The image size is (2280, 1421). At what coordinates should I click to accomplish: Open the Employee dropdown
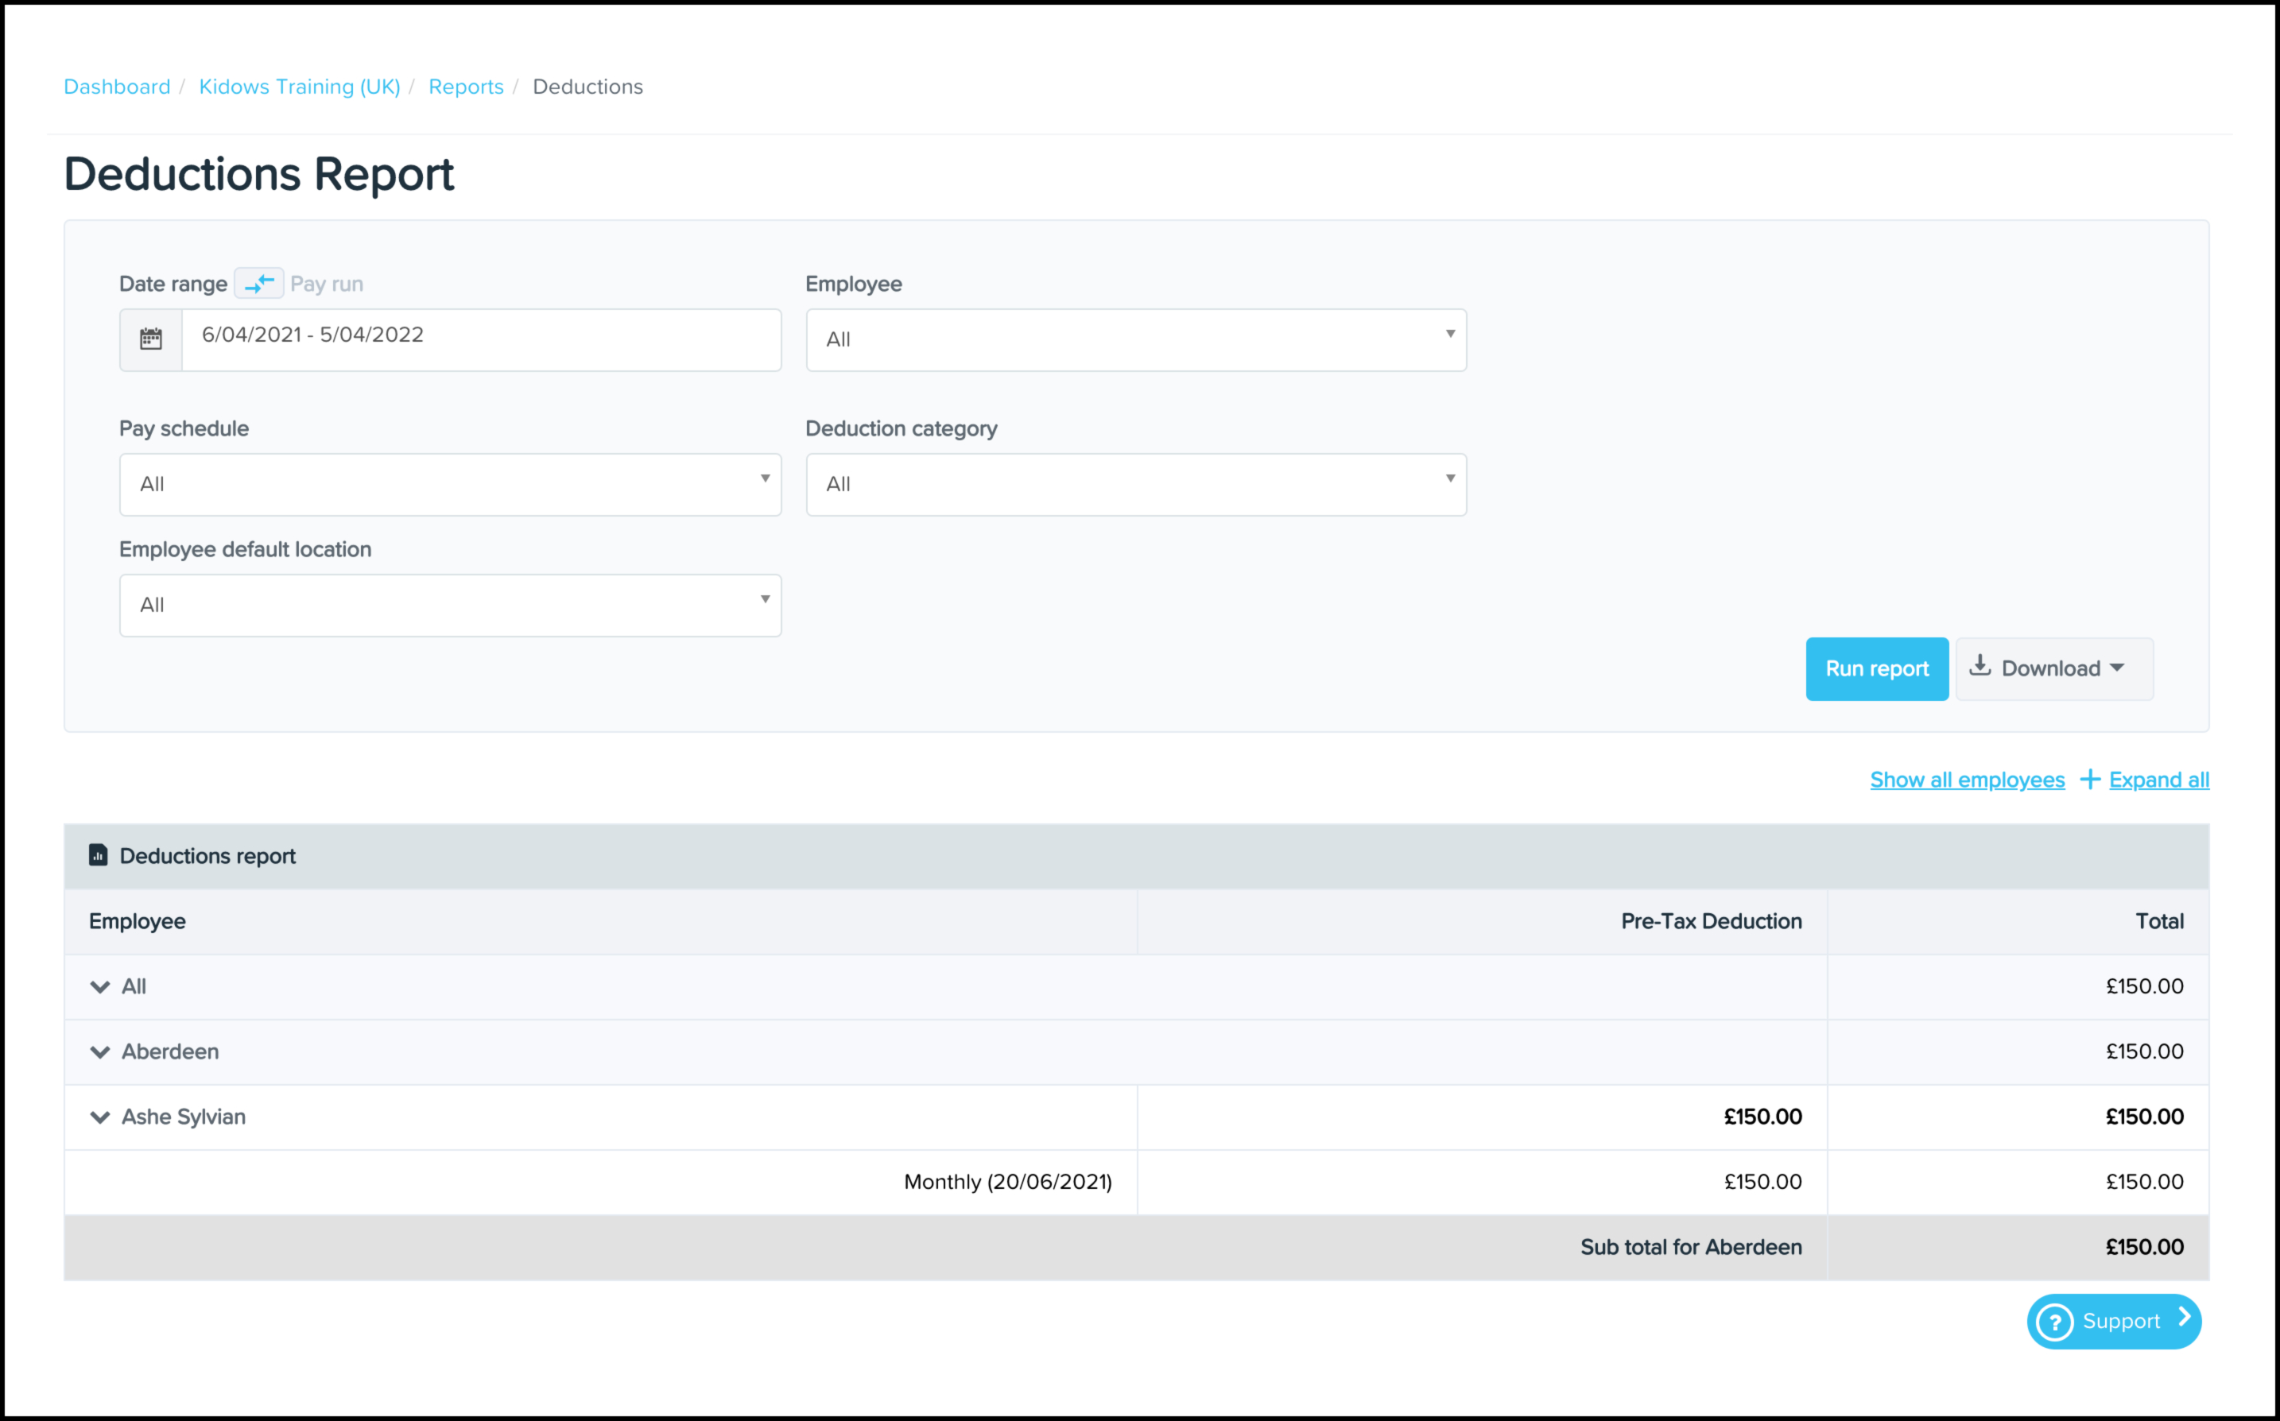point(1135,339)
